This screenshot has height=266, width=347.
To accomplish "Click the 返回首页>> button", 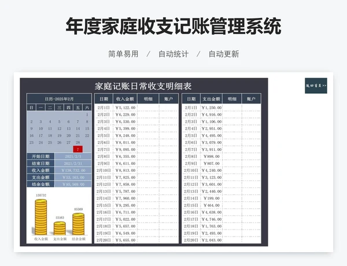I will point(316,86).
